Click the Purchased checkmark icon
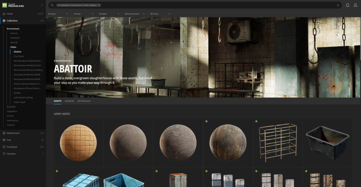The width and height of the screenshot is (361, 187). 4,147
